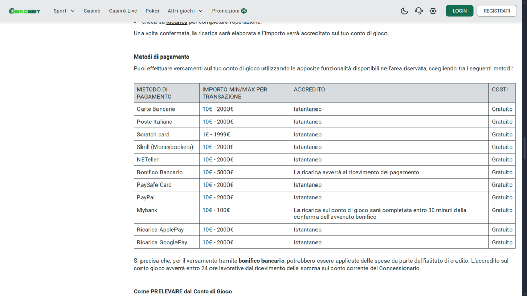527x296 pixels.
Task: Toggle dark mode with the moon icon
Action: tap(404, 11)
